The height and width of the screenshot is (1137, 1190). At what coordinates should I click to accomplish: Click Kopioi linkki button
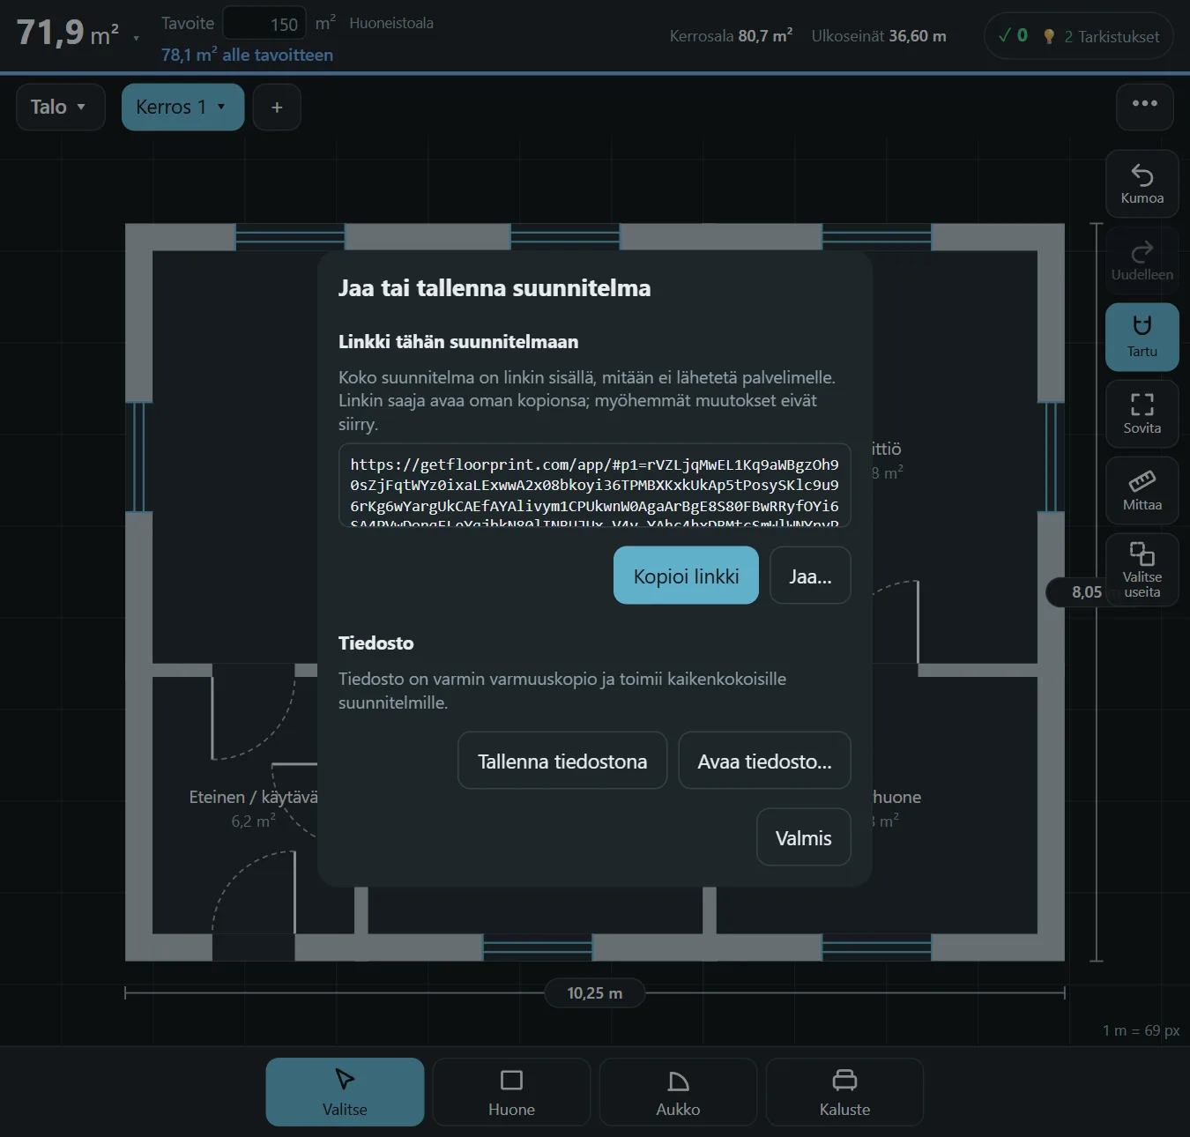click(686, 576)
